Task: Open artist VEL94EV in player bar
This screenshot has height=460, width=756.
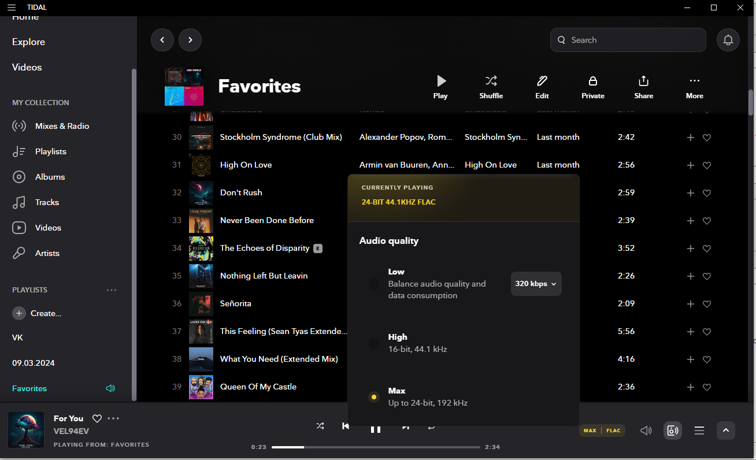Action: [x=71, y=431]
